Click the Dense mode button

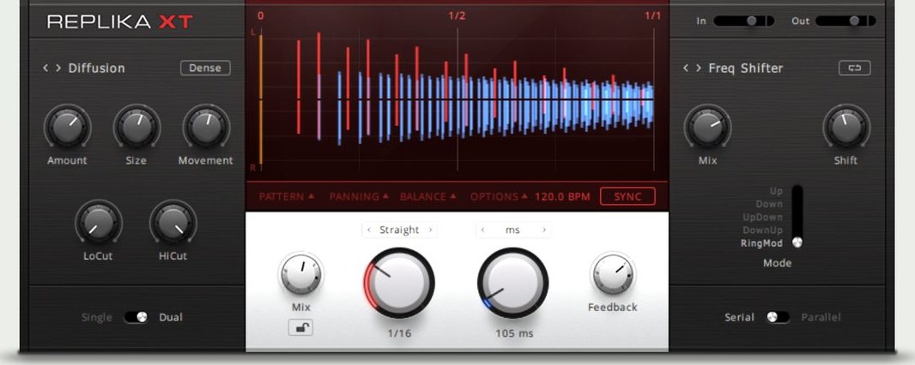205,68
